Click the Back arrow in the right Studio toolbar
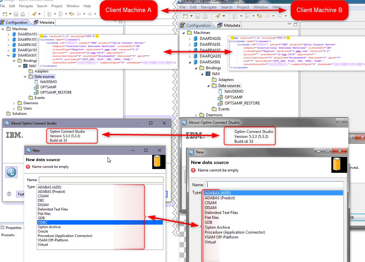Viewport: 365px width, 262px height. coord(267,16)
